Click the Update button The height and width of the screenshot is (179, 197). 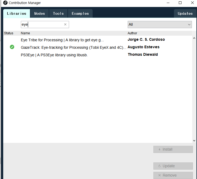pyautogui.click(x=173, y=166)
